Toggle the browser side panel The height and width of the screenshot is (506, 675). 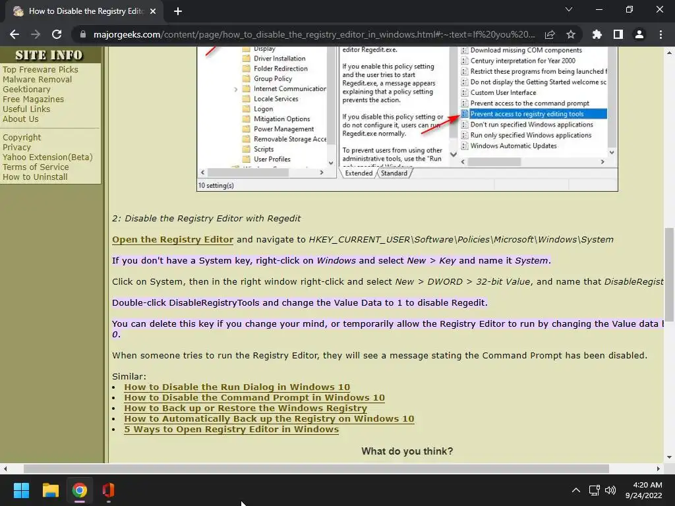(x=618, y=34)
